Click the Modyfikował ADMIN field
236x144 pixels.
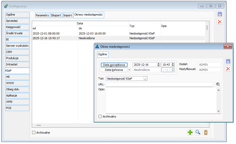pos(209,70)
